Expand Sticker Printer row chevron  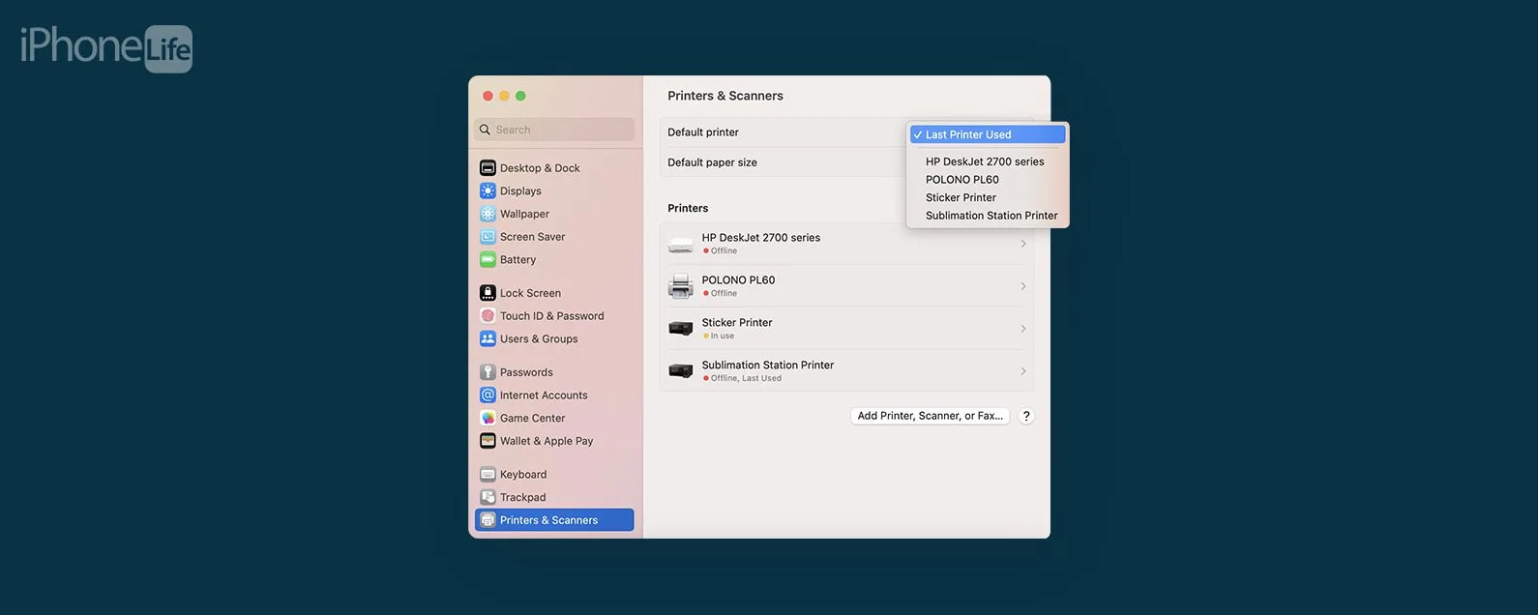pos(1023,329)
